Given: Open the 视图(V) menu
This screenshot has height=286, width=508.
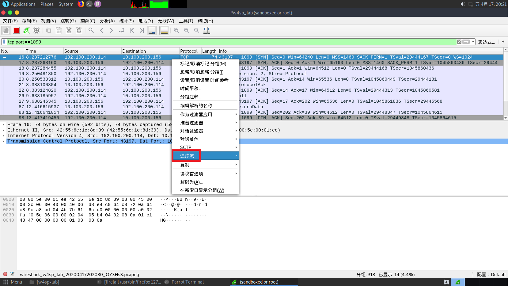Looking at the screenshot, I should [48, 21].
